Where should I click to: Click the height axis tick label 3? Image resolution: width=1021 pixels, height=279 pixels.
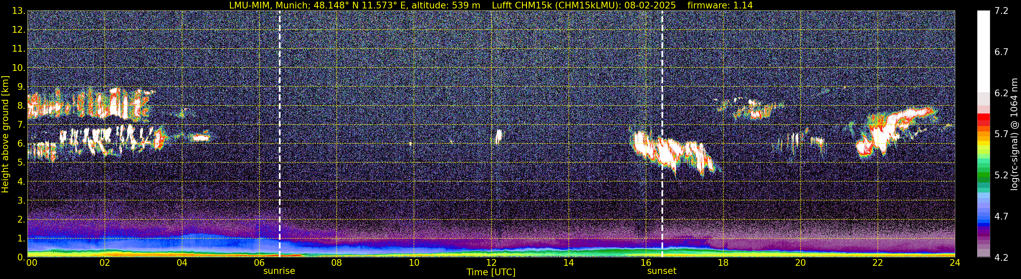coord(21,201)
